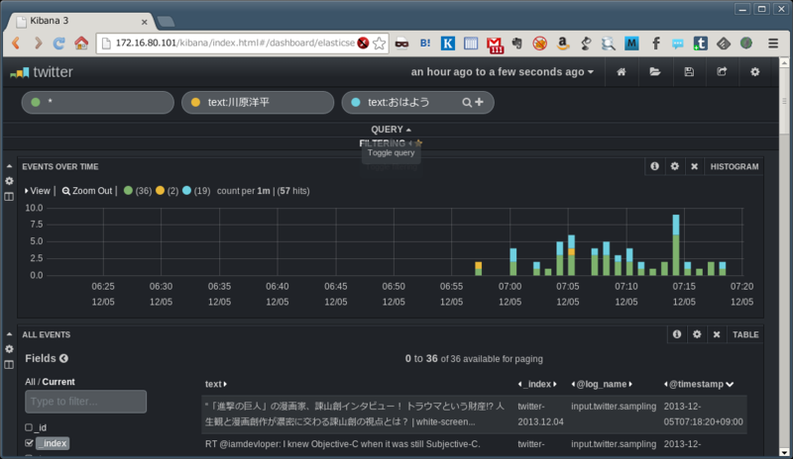Open the Chrome hamburger menu

click(x=773, y=44)
